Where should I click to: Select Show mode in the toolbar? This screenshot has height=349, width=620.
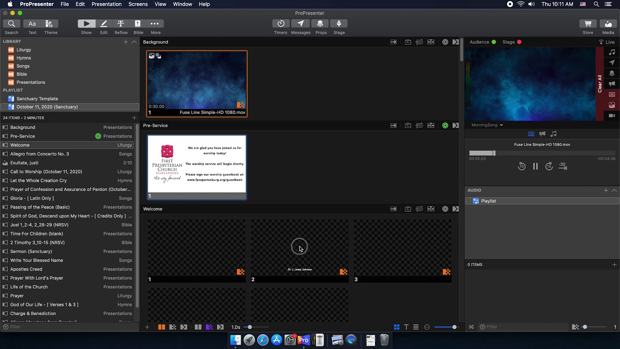(x=86, y=24)
